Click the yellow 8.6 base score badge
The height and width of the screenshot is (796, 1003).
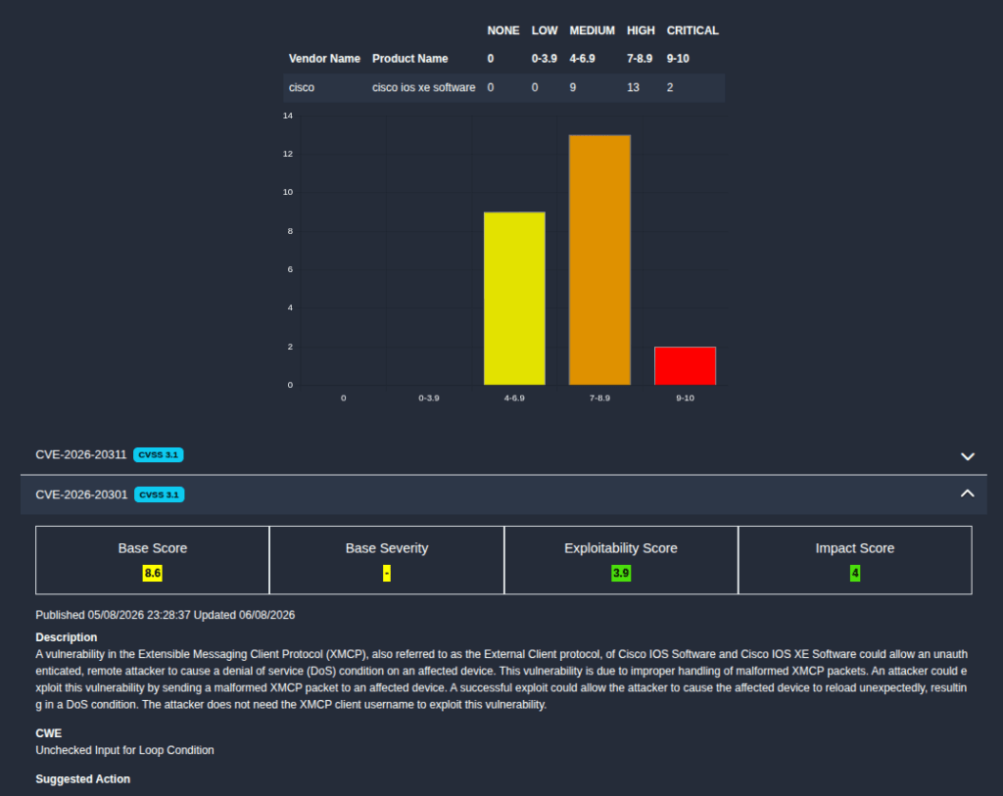[x=152, y=573]
